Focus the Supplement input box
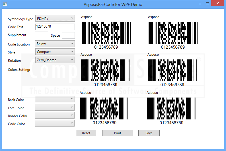This screenshot has width=226, height=151. tap(42, 35)
